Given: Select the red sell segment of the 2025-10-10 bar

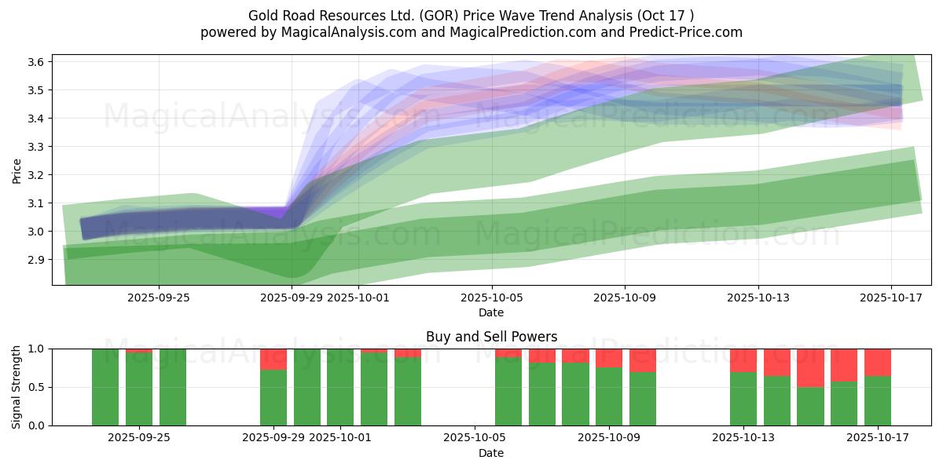Looking at the screenshot, I should click(x=643, y=360).
